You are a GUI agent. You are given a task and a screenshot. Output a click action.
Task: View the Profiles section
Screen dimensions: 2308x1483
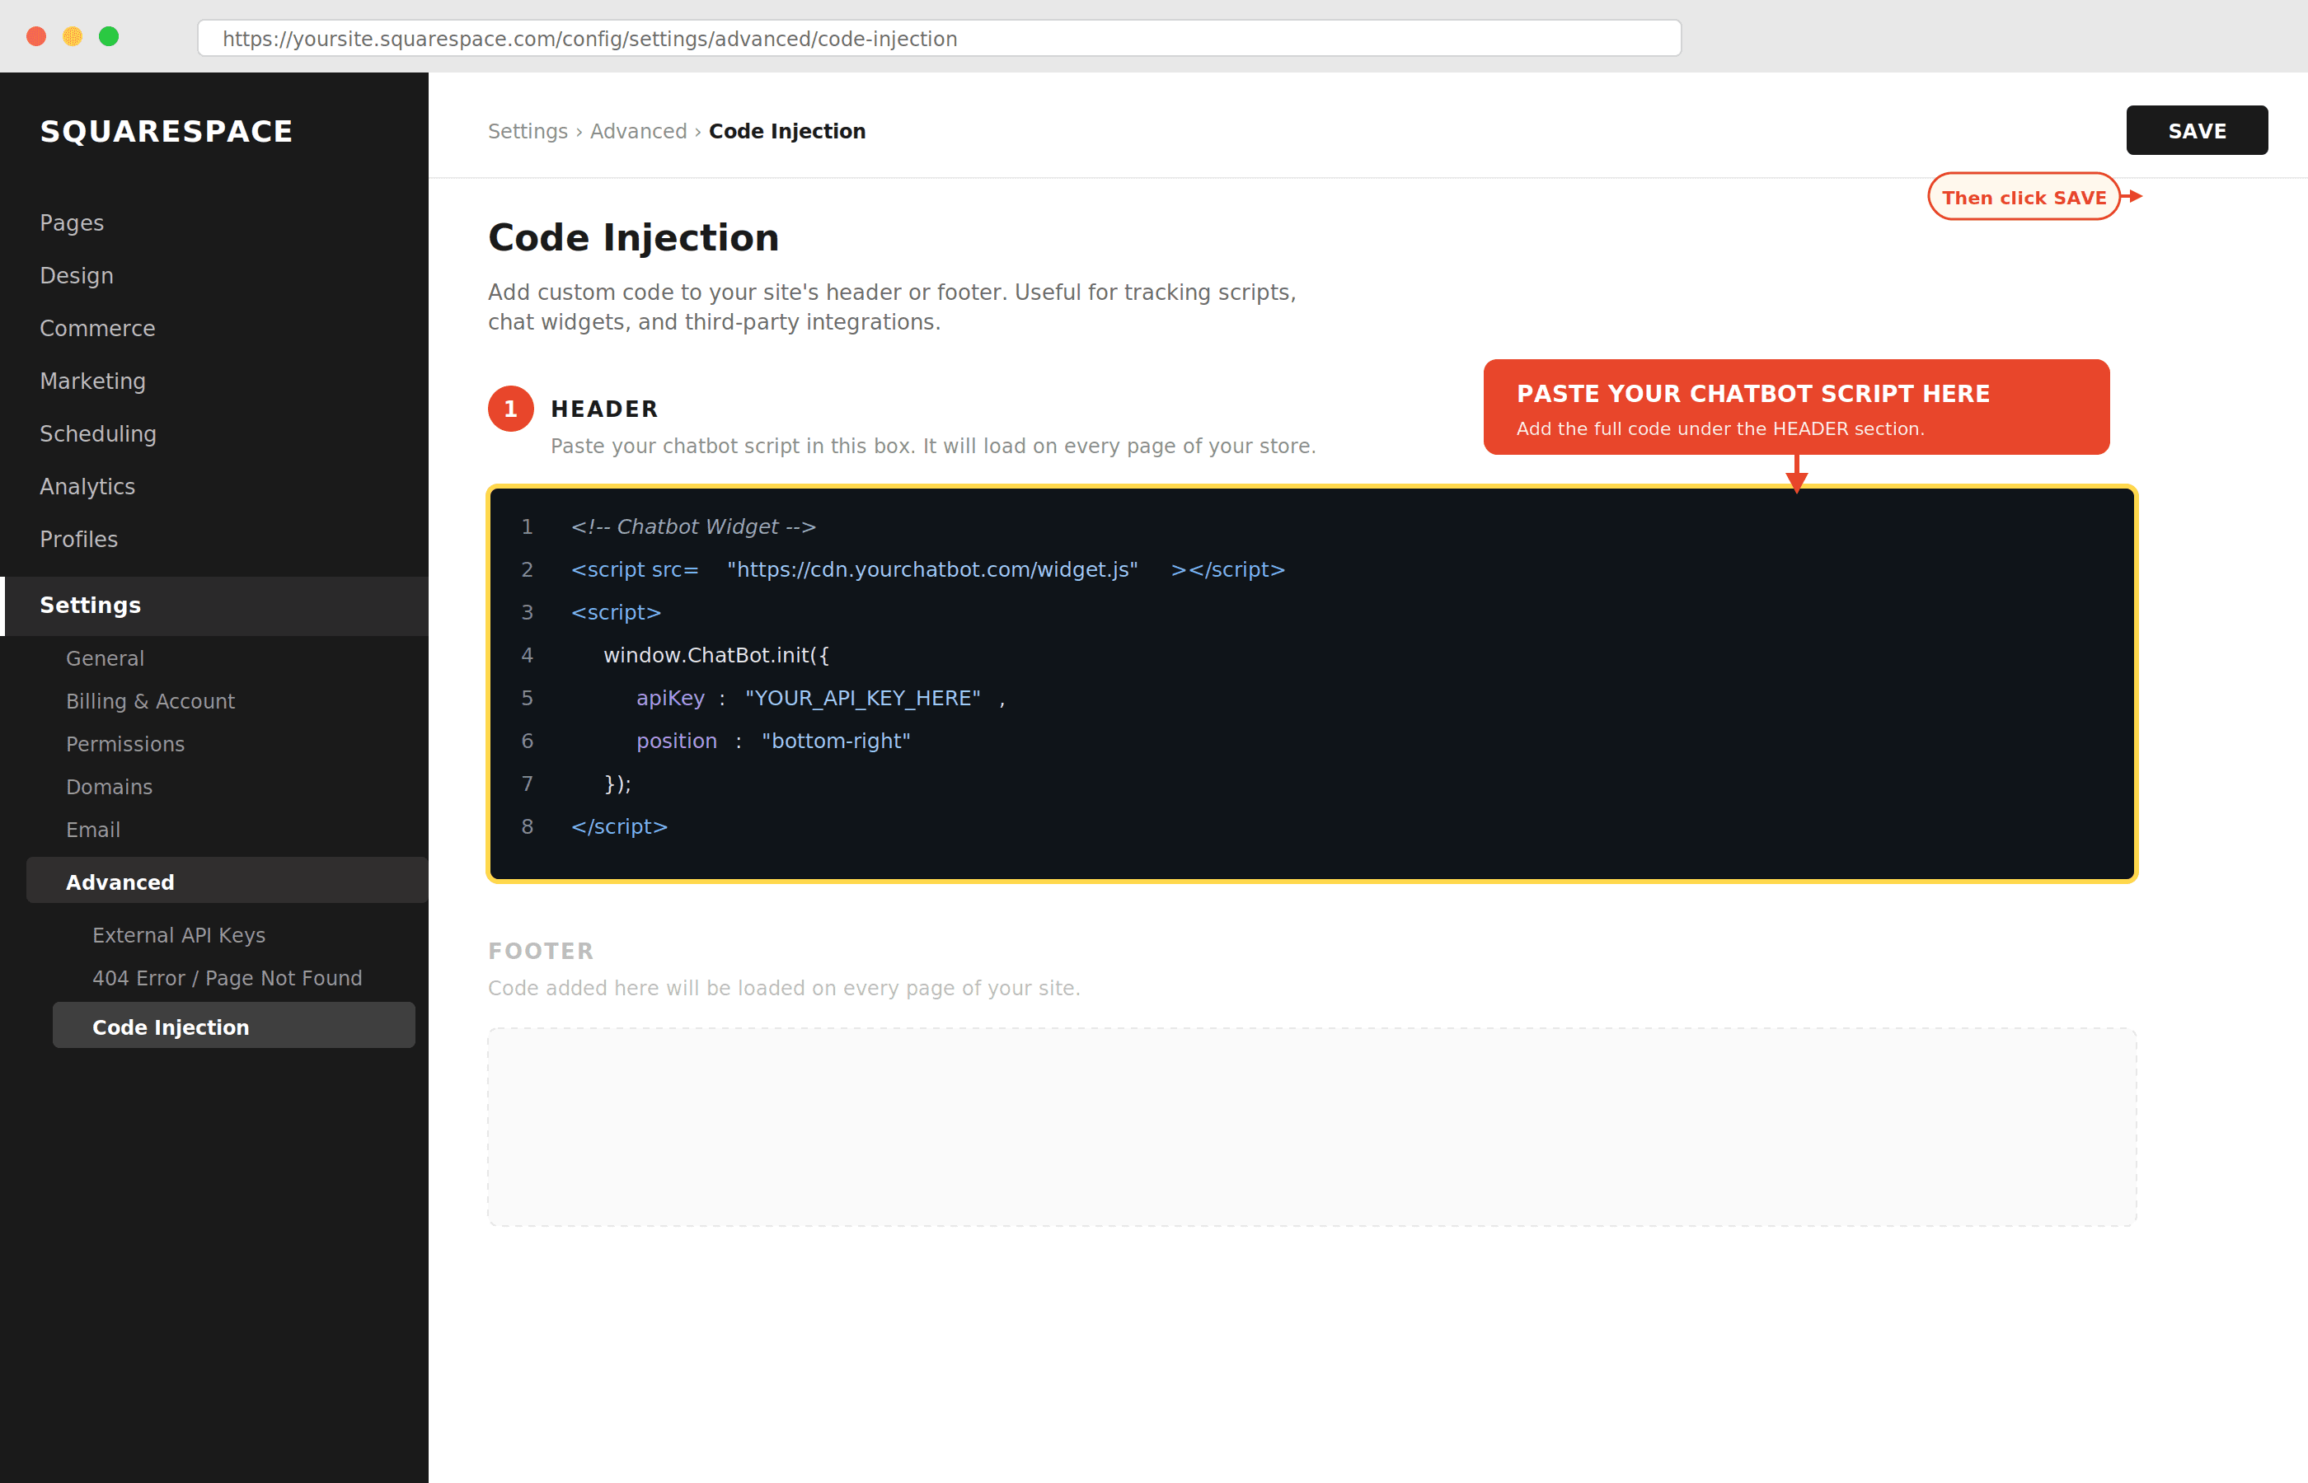(x=78, y=540)
